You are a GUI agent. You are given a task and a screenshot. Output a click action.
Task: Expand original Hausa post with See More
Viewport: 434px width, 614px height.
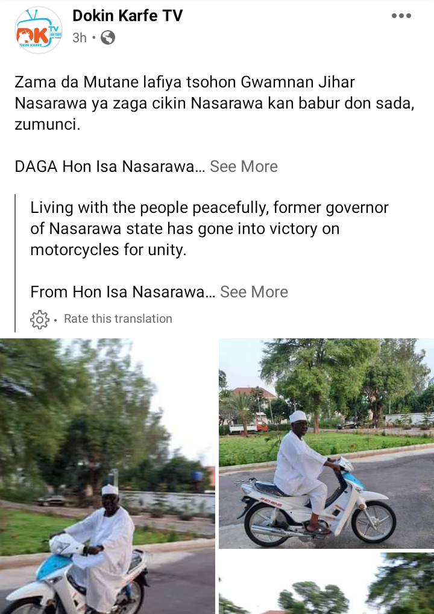(244, 166)
